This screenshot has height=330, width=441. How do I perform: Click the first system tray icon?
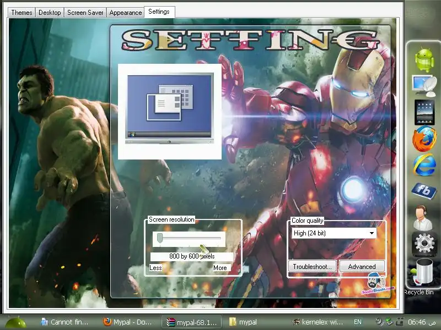coord(379,322)
